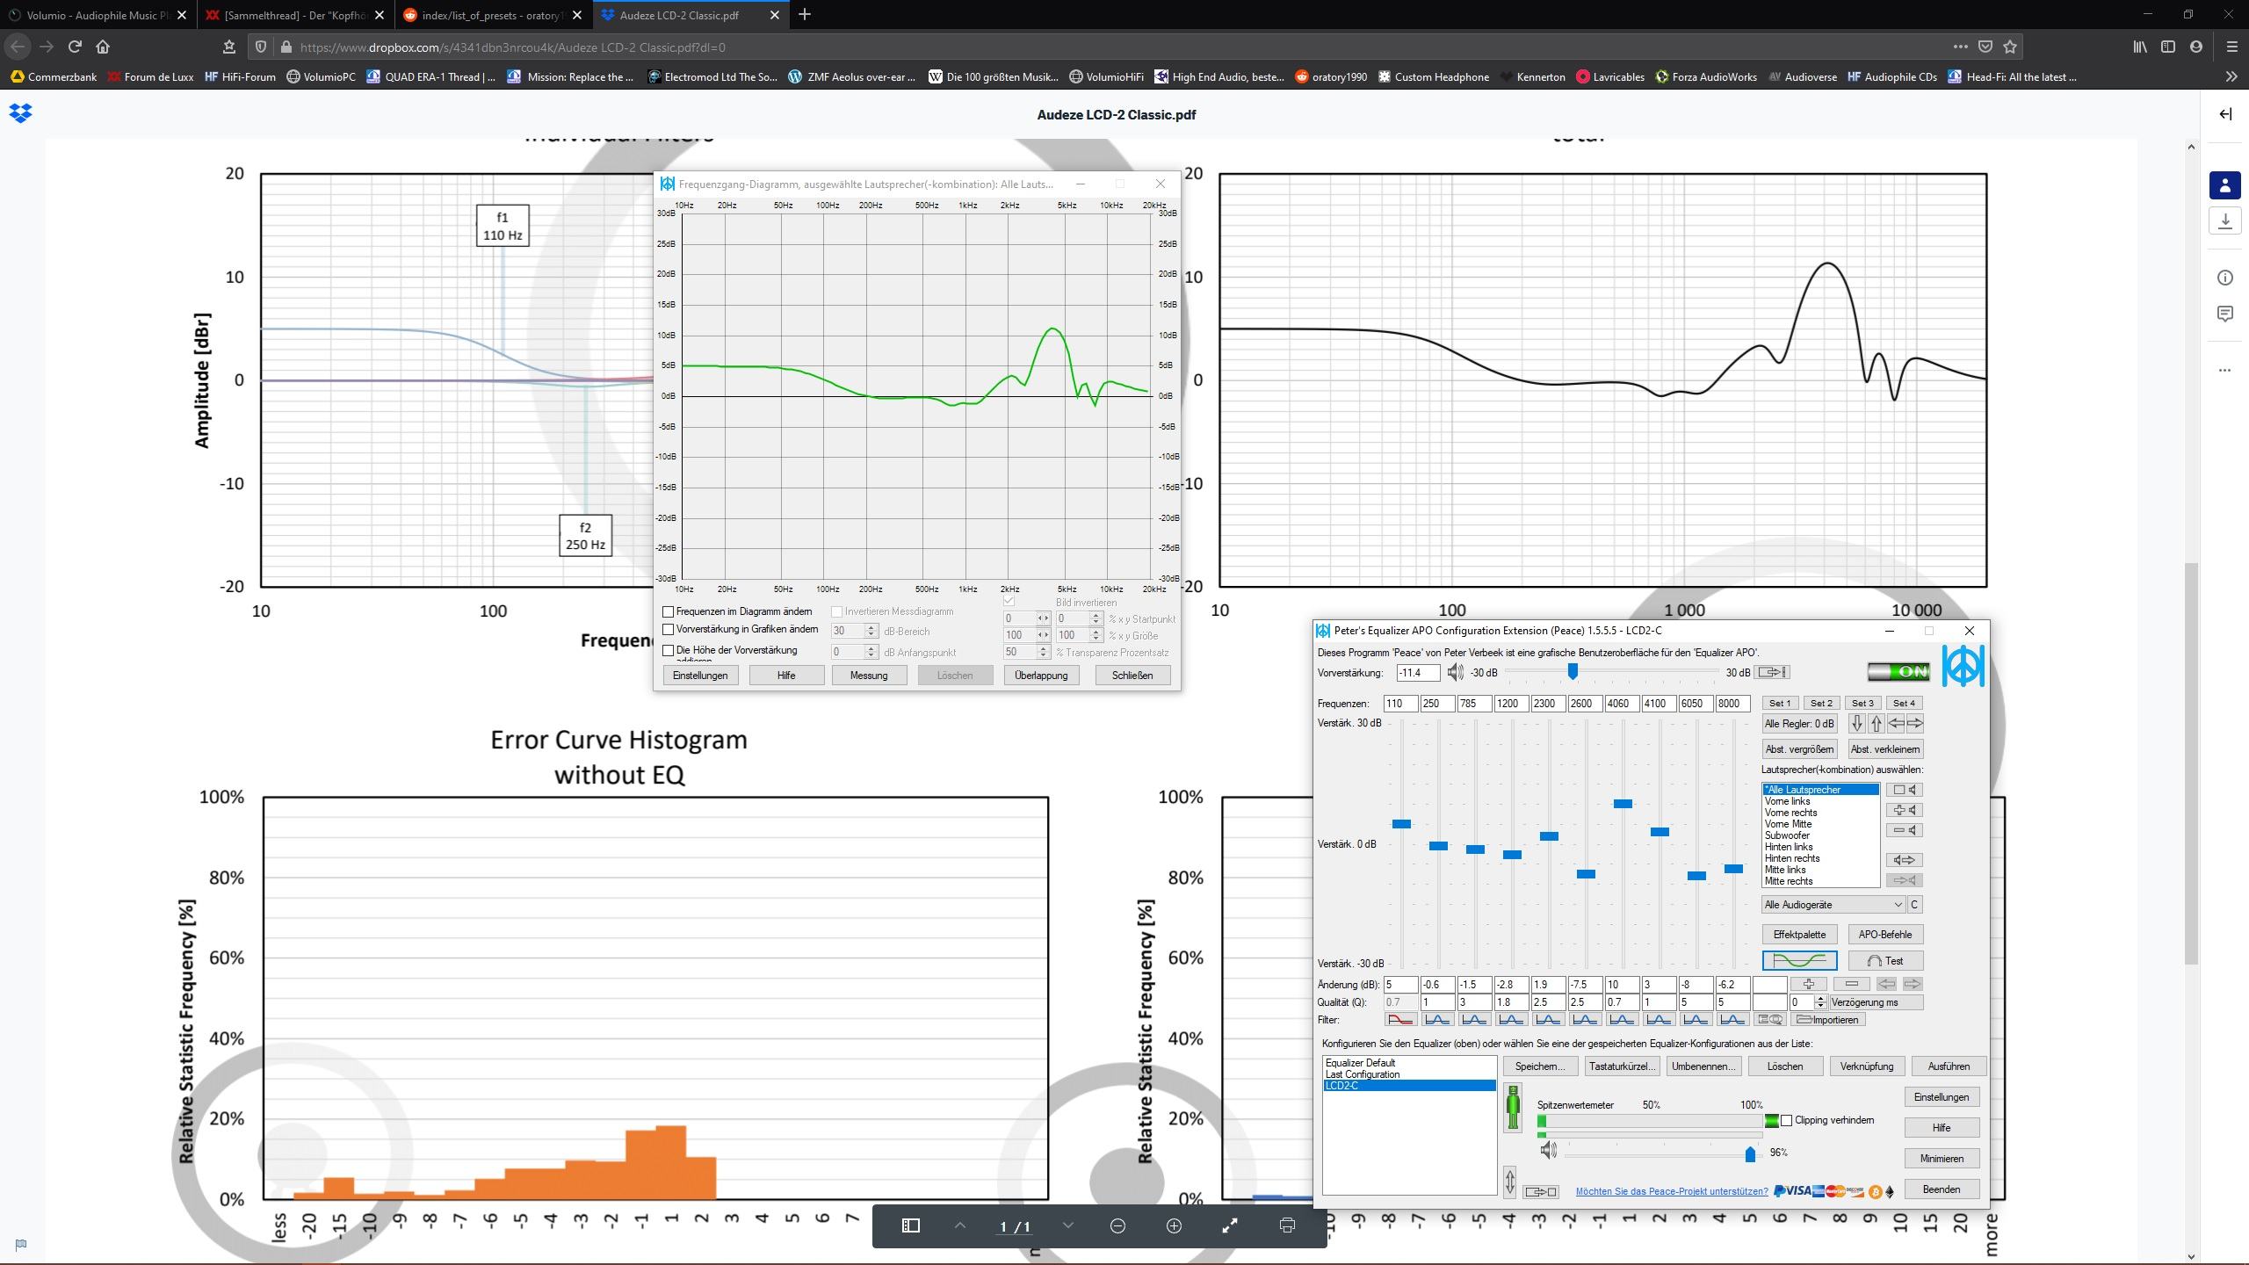Open the green curve graph window button
The height and width of the screenshot is (1265, 2249).
click(x=1798, y=960)
